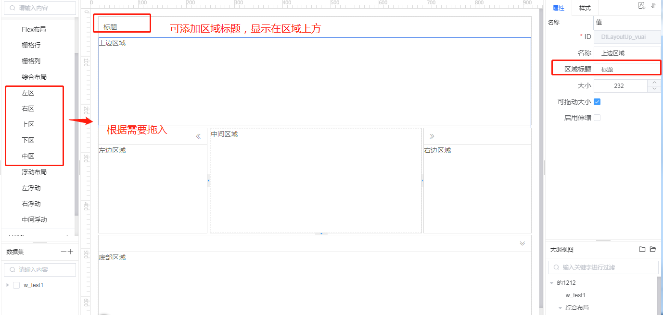Image resolution: width=663 pixels, height=315 pixels.
Task: Click the 区域标题 input field
Action: click(626, 69)
